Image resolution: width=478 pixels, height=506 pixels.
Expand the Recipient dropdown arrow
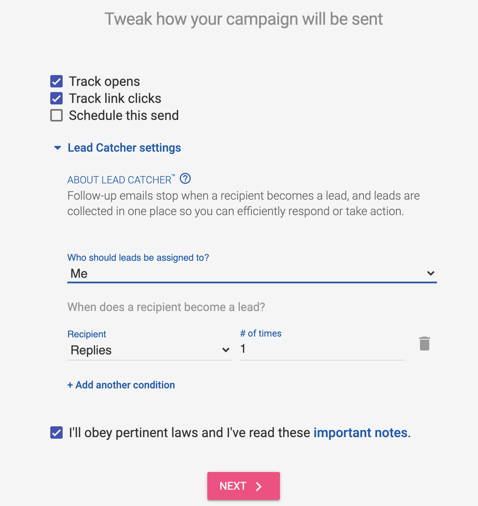click(226, 350)
